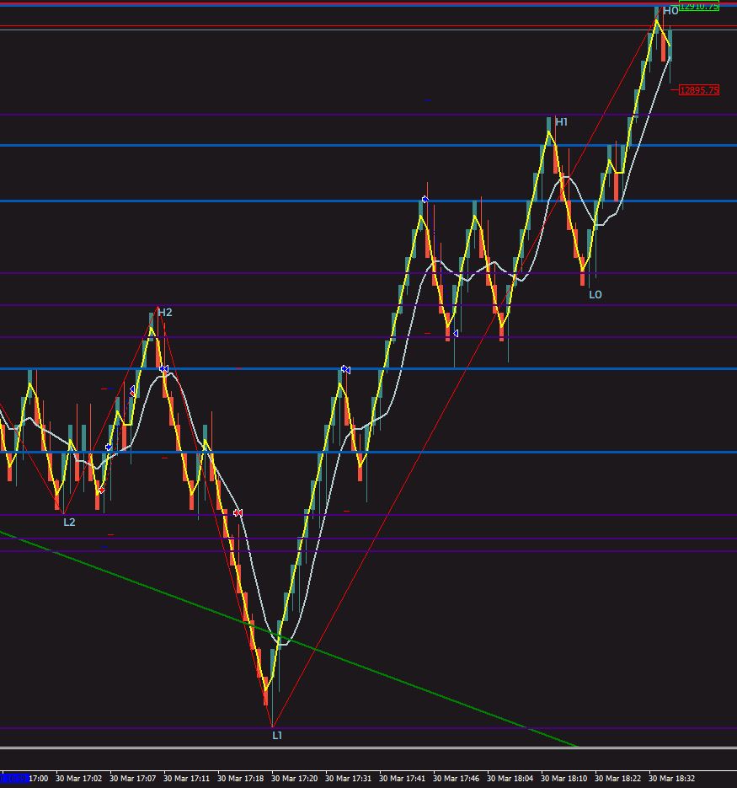
Task: Select the H1 swing high label
Action: (x=561, y=121)
